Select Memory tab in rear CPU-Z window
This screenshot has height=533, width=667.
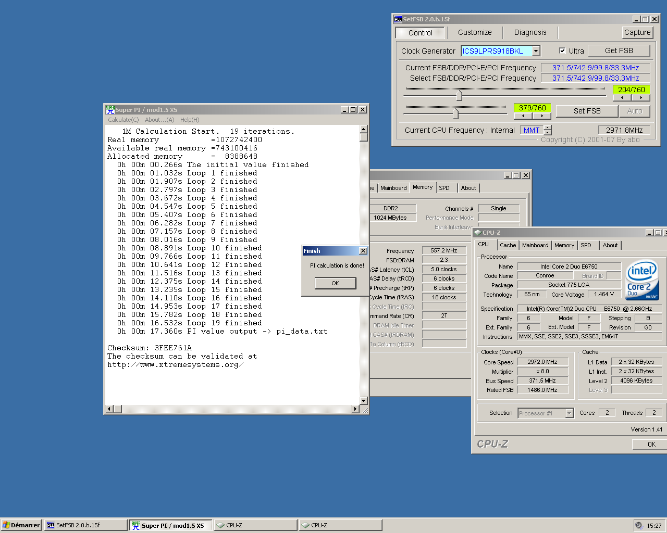(x=423, y=187)
